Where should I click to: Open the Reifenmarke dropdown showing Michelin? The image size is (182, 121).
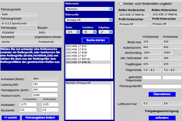point(89,9)
